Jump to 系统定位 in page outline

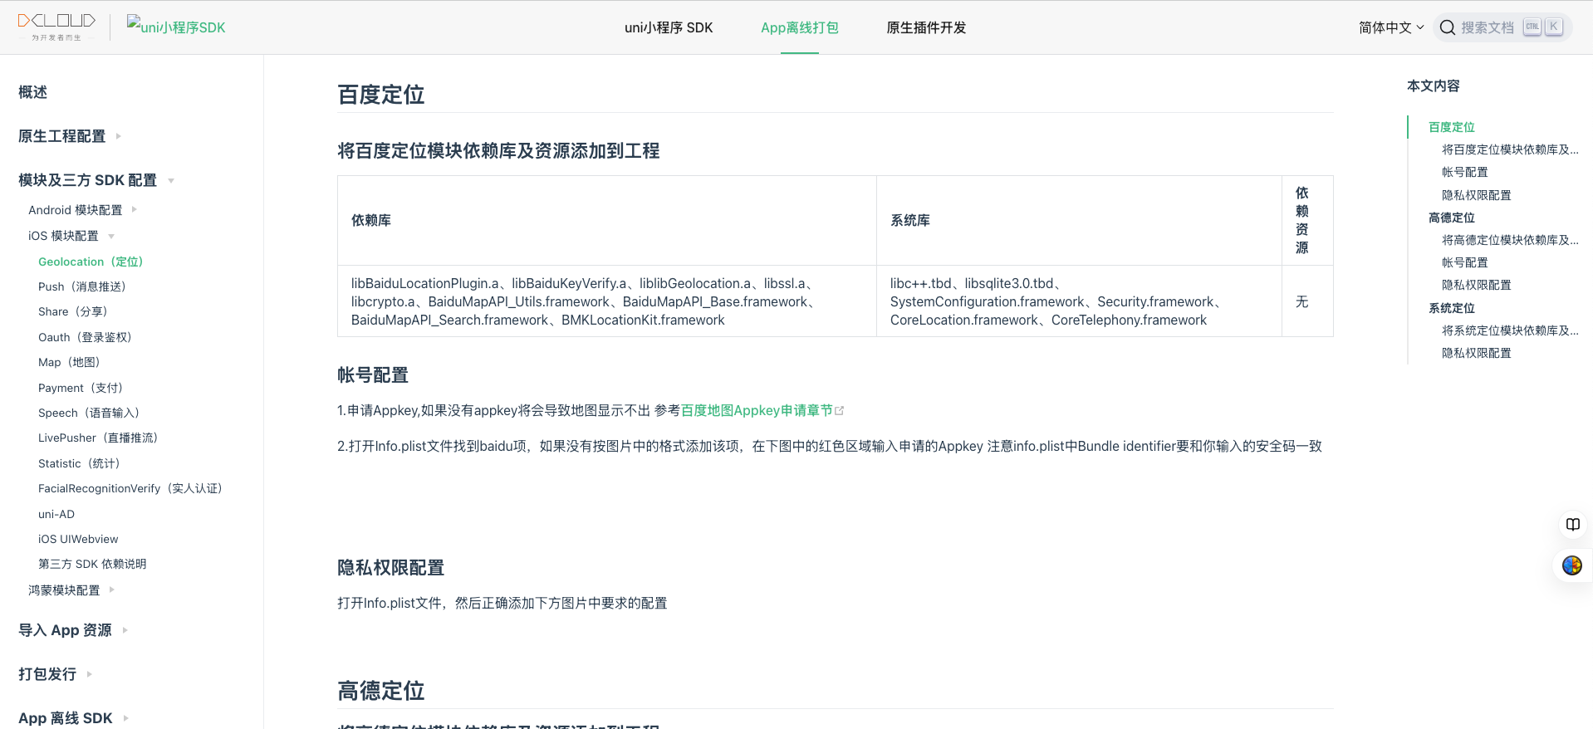point(1451,308)
